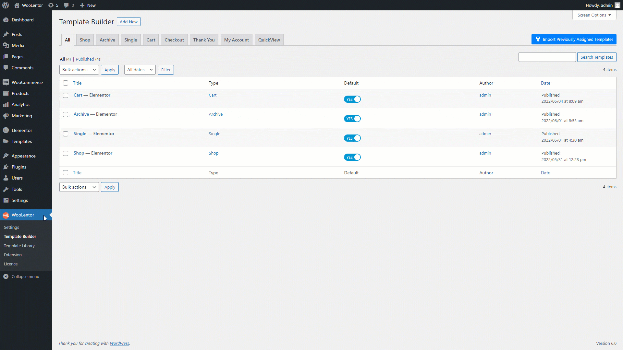The height and width of the screenshot is (350, 623).
Task: Click the Add New button
Action: click(x=128, y=22)
